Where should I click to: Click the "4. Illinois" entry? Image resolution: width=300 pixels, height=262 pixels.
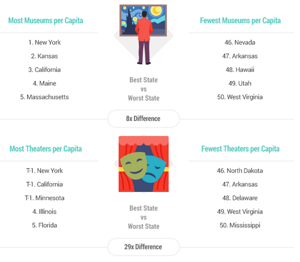[x=45, y=211]
